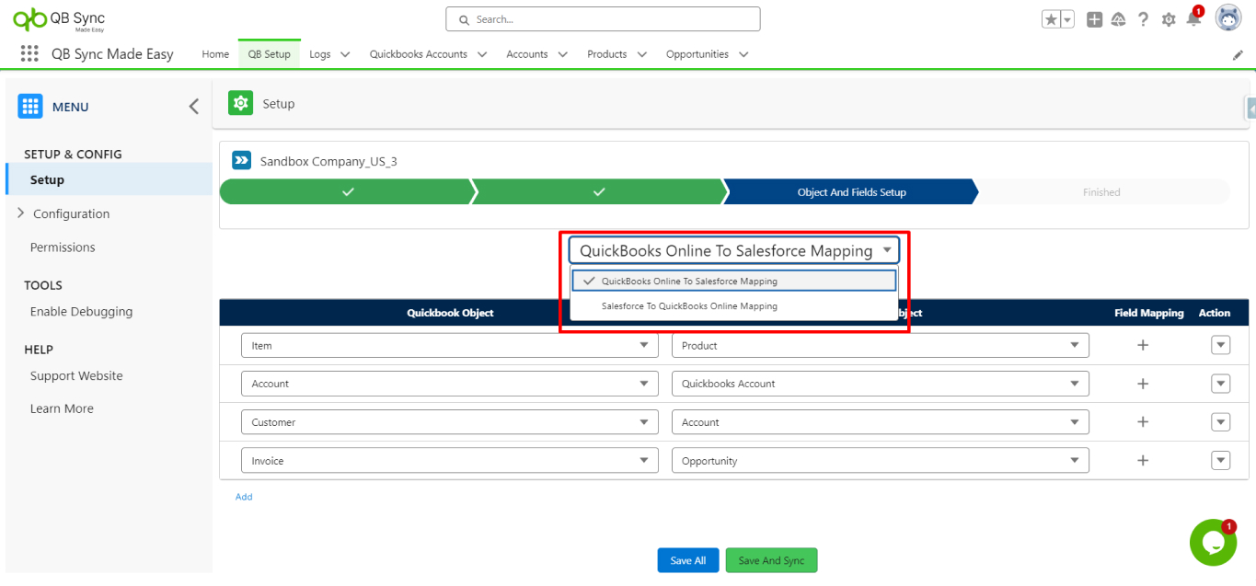Click the blue MENU grid icon
The height and width of the screenshot is (586, 1256).
click(x=30, y=107)
